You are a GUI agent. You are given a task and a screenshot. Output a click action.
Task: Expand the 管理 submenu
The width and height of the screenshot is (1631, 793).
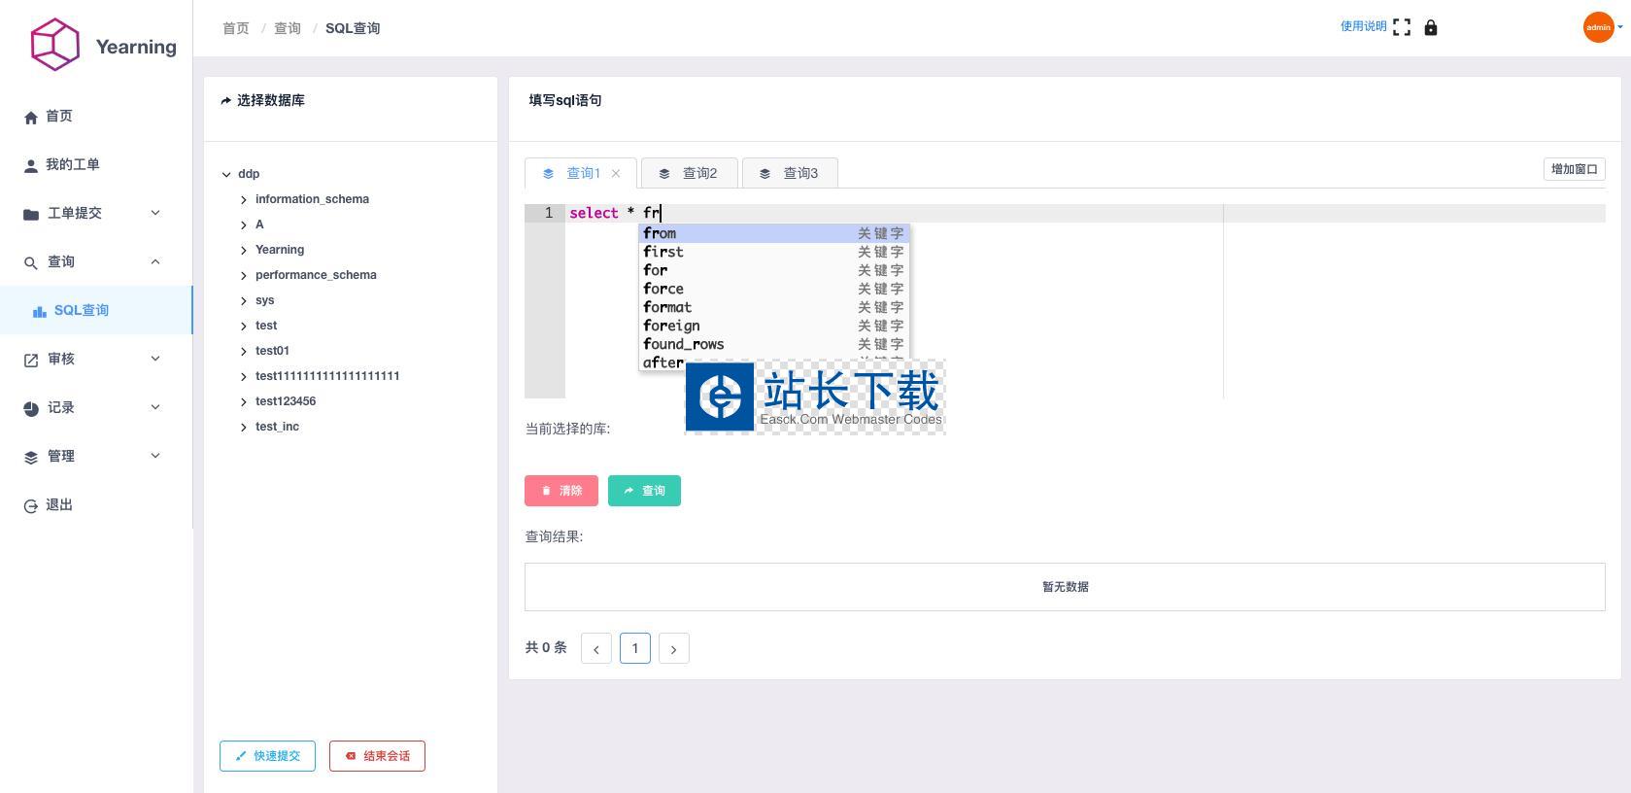pos(155,456)
